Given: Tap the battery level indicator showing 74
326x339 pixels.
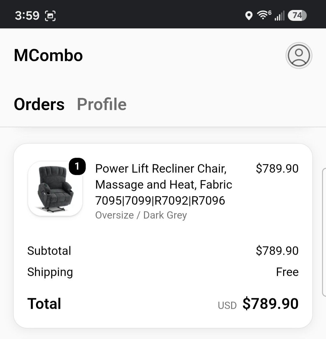Looking at the screenshot, I should click(297, 15).
